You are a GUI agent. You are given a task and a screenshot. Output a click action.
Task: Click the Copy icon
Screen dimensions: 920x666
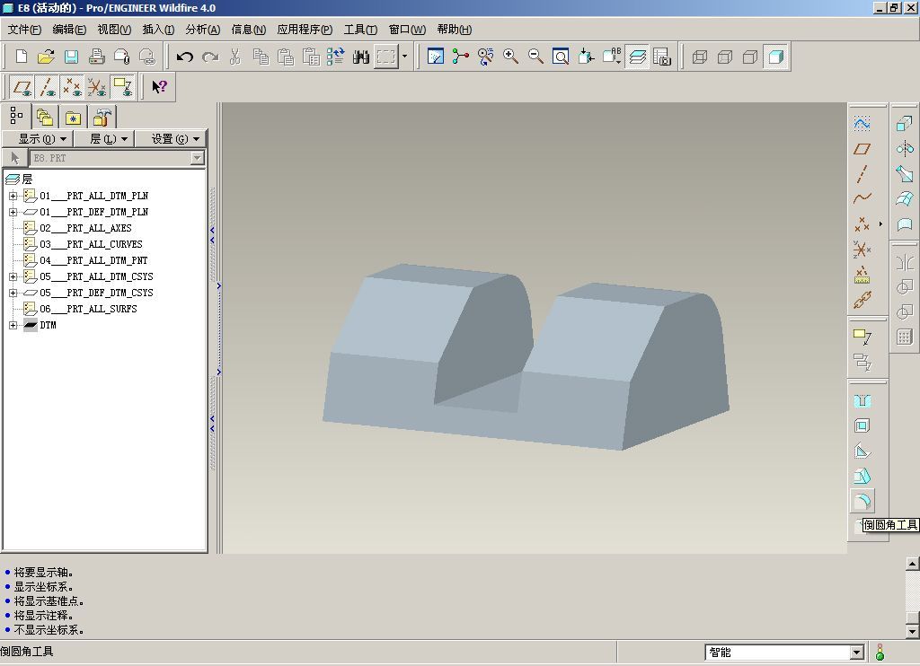pyautogui.click(x=261, y=57)
